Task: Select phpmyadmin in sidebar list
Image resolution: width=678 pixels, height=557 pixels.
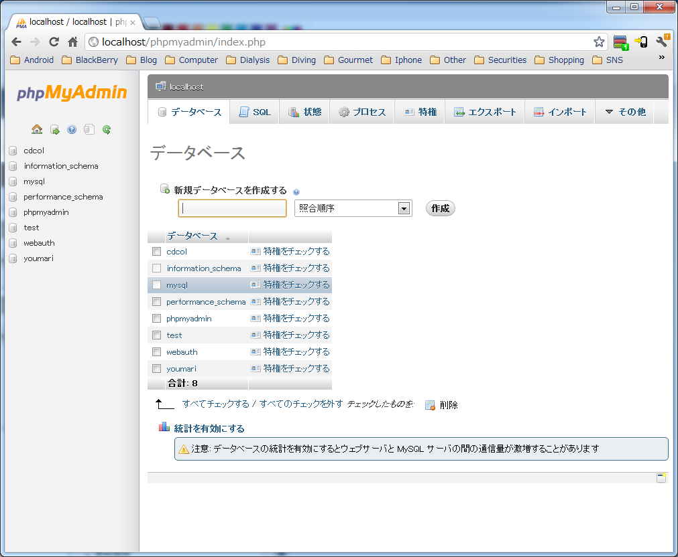Action: click(x=46, y=212)
